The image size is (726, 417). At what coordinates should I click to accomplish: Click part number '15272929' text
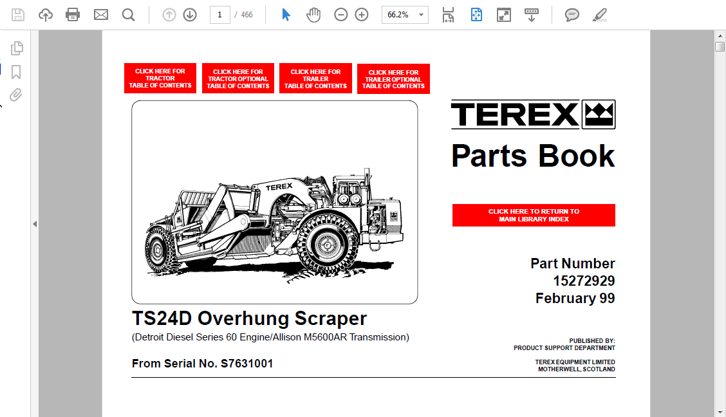pos(584,281)
